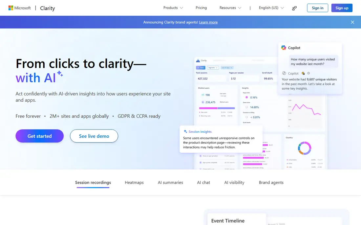This screenshot has height=225, width=361.
Task: Click the accessibility contrast icon in header
Action: pyautogui.click(x=294, y=8)
